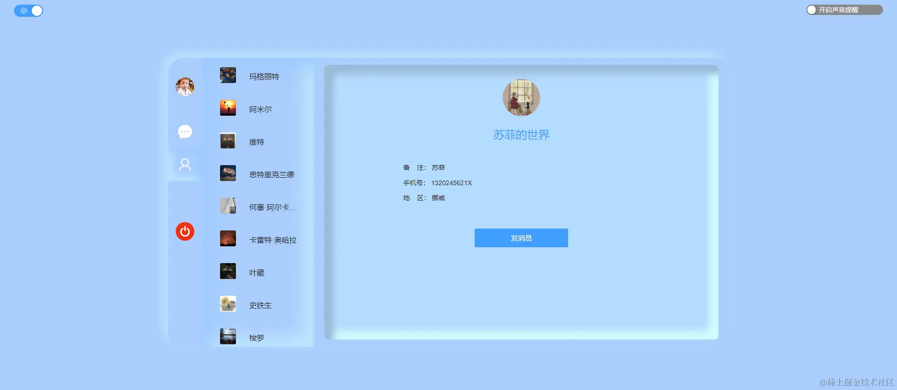The width and height of the screenshot is (897, 390).
Task: Click the avatar beside 思特里克兰德
Action: 228,173
